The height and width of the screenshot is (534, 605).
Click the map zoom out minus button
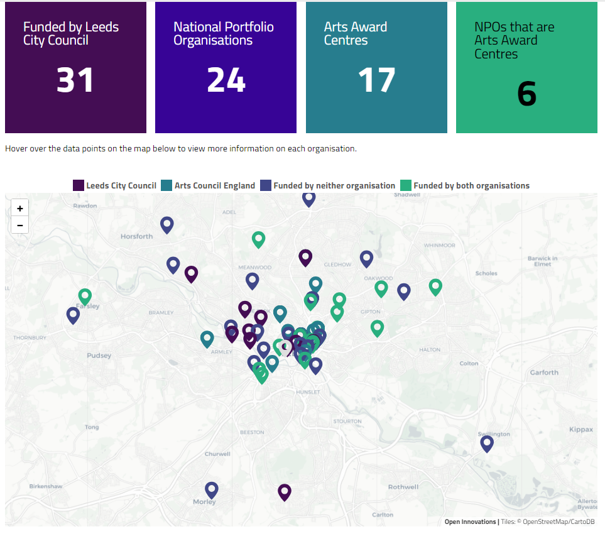[19, 225]
